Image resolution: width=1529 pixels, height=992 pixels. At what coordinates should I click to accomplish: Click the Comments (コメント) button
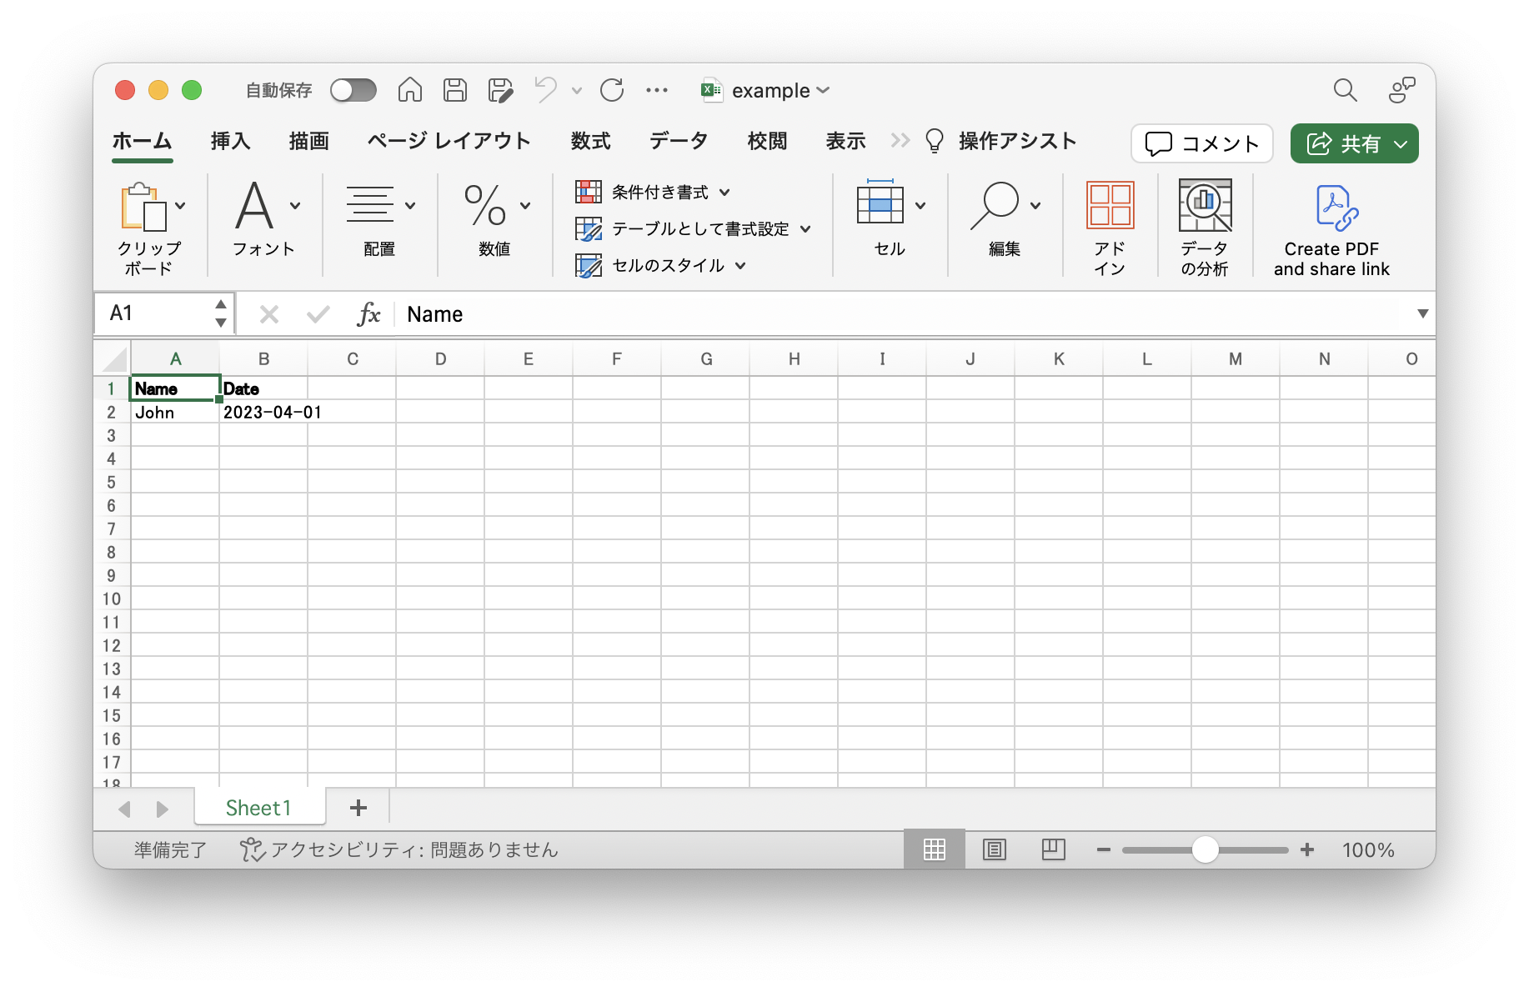coord(1201,143)
